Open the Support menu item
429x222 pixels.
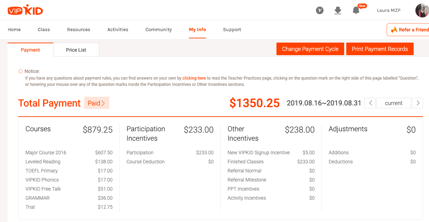(x=232, y=30)
